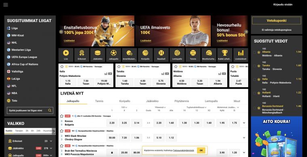Image resolution: width=307 pixels, height=157 pixels.
Task: Favorite the Moldova vs Albania match star
Action: click(x=176, y=66)
